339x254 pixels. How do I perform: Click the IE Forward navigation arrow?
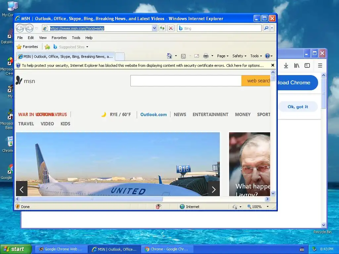coord(29,28)
